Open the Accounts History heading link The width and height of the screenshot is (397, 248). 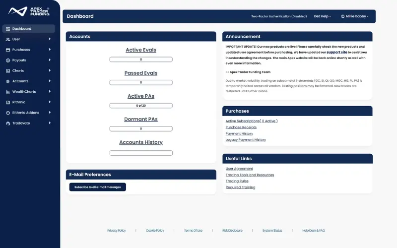[x=141, y=142]
